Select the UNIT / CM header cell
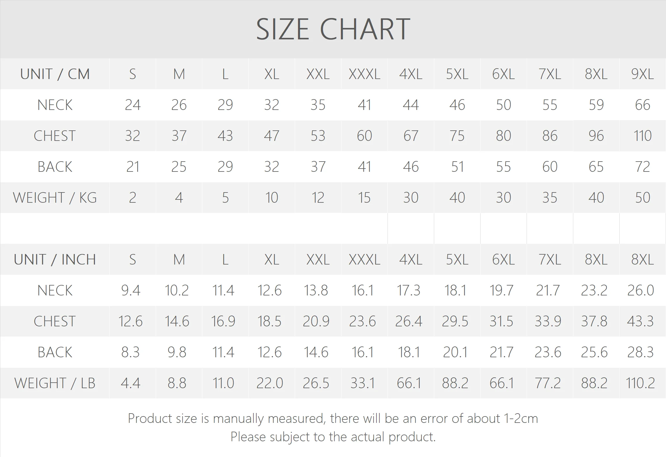The width and height of the screenshot is (666, 457). [55, 74]
